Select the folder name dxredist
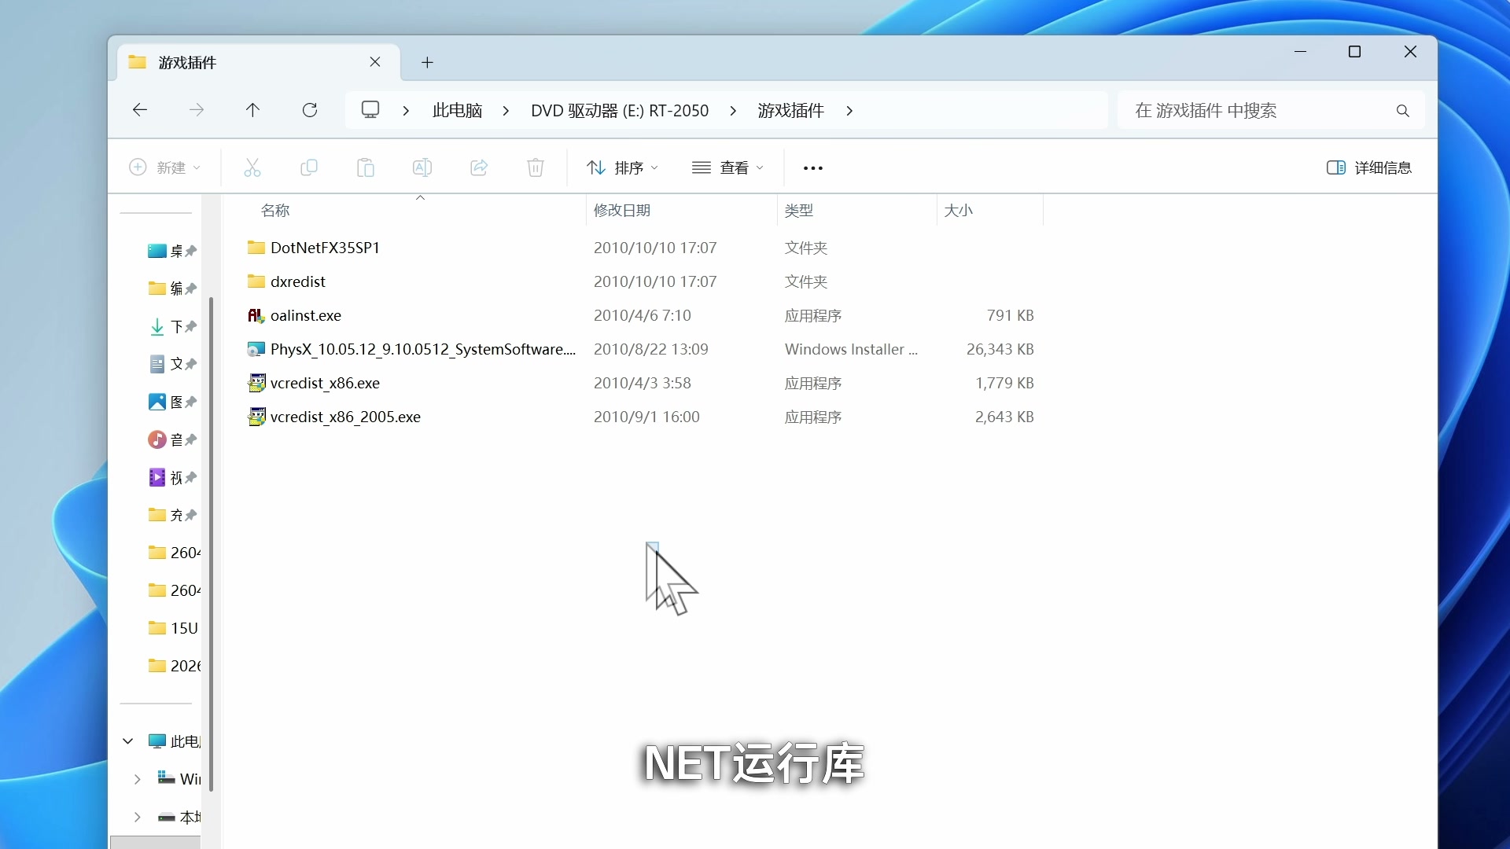The image size is (1510, 849). click(298, 281)
